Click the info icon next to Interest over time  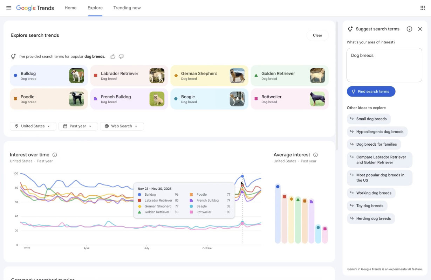pos(55,154)
